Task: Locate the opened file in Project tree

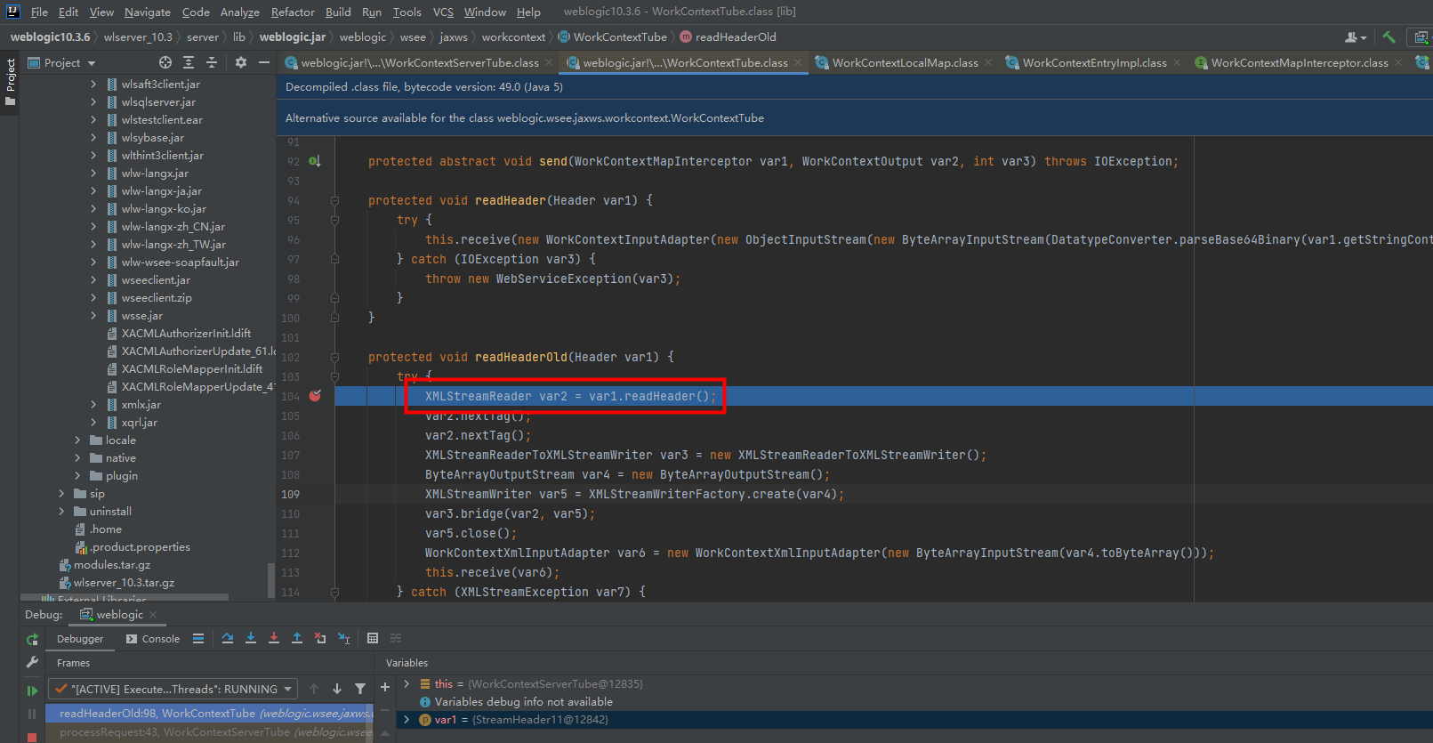Action: (165, 62)
